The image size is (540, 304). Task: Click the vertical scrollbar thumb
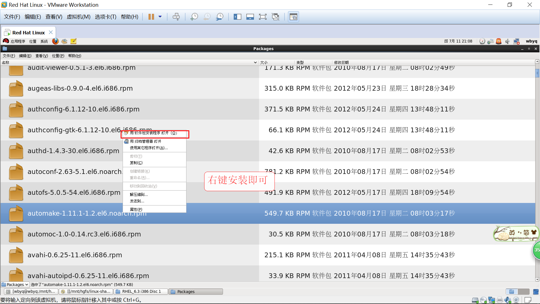(537, 73)
